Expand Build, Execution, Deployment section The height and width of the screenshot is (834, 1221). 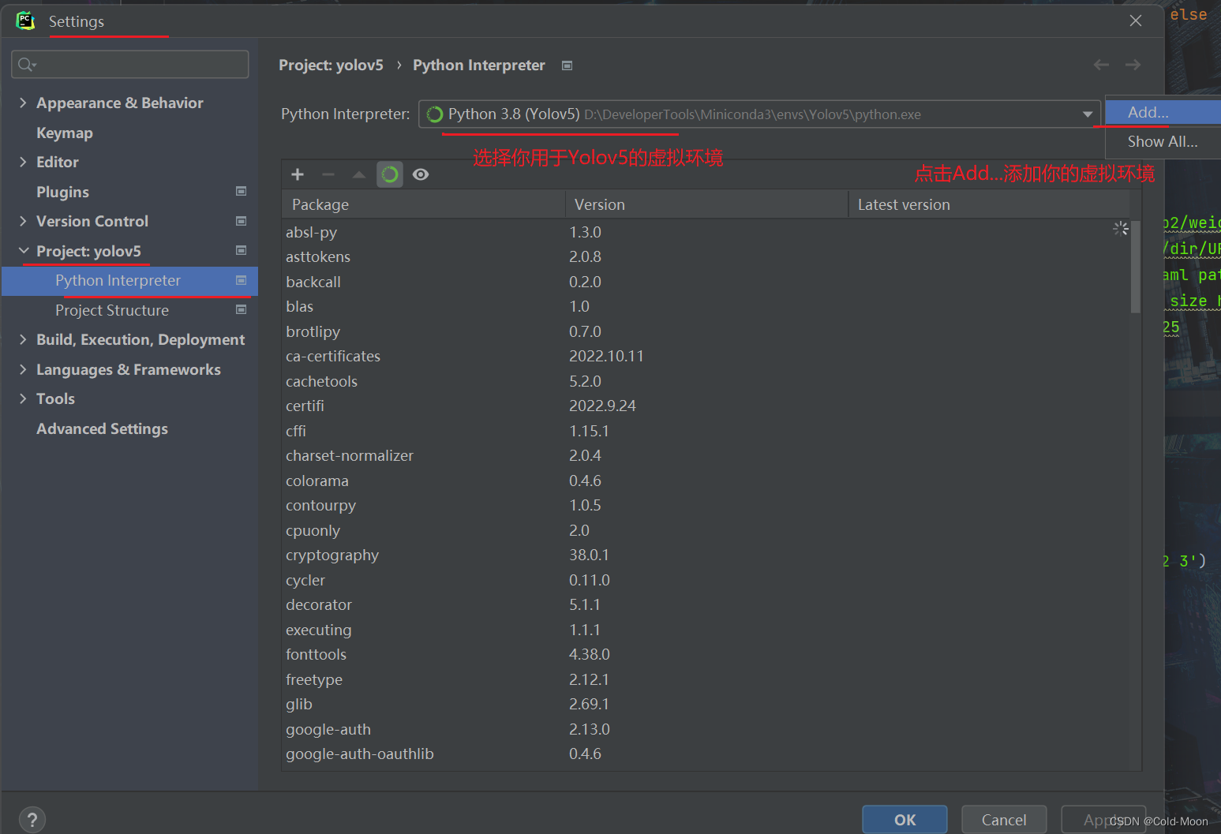click(23, 339)
